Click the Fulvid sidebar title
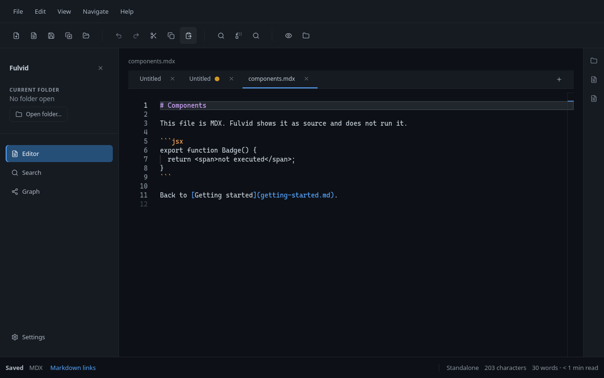The width and height of the screenshot is (604, 378). [x=19, y=68]
